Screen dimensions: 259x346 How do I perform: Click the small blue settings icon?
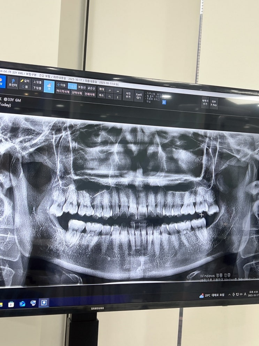coord(164,102)
